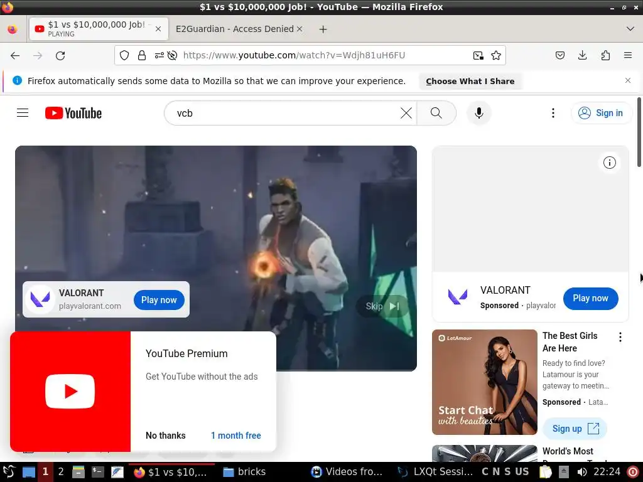Click the YouTube Premium red logo image
Screen dimensions: 643x482
[x=70, y=392]
